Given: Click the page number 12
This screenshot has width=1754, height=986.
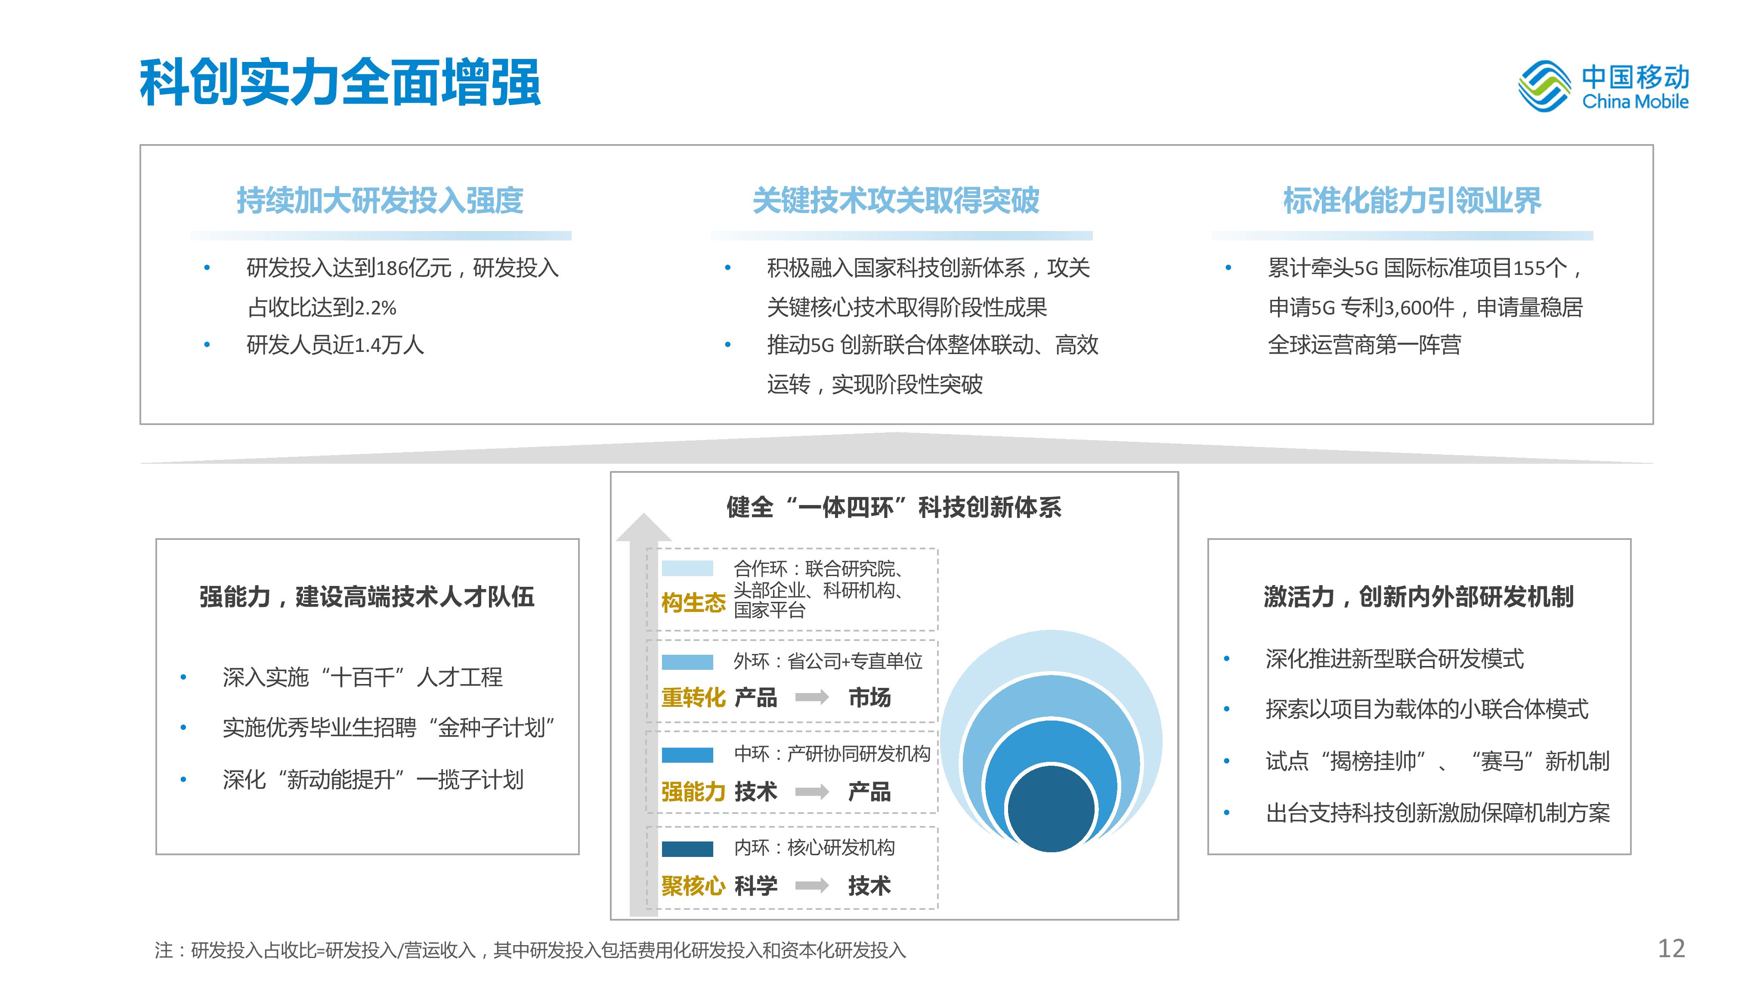Looking at the screenshot, I should [1671, 949].
